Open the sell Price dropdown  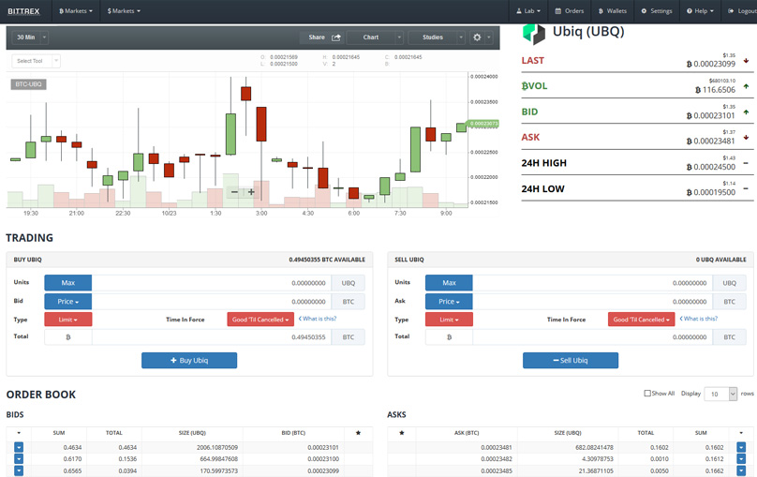449,301
